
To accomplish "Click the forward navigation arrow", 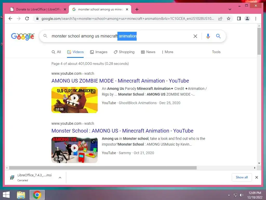I will (19, 18).
